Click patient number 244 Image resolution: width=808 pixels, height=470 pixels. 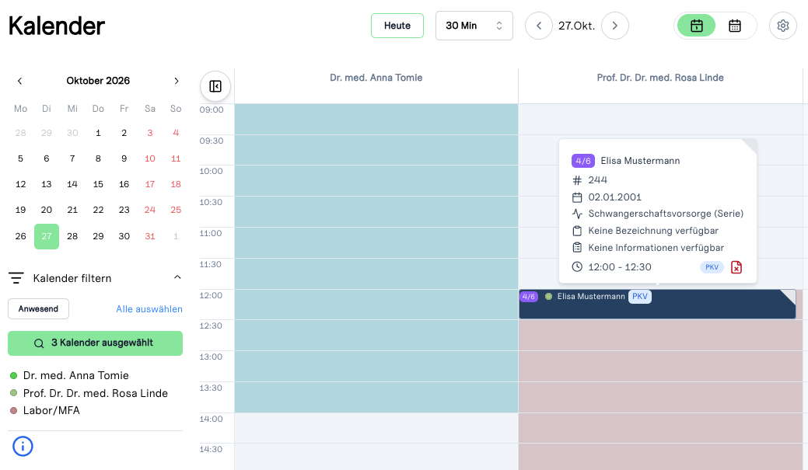(x=598, y=180)
